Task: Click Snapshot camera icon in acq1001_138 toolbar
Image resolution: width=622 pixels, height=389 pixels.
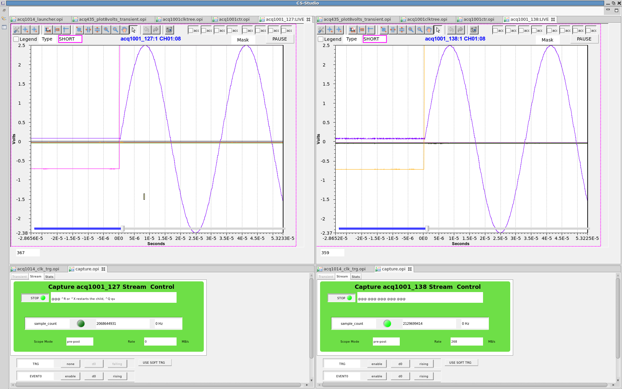Action: (x=474, y=30)
